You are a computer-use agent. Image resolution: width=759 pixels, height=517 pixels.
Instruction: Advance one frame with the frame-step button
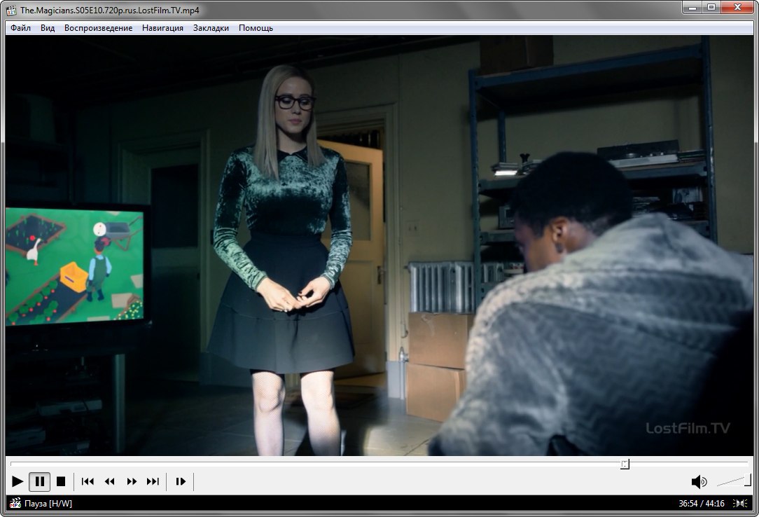click(x=181, y=481)
